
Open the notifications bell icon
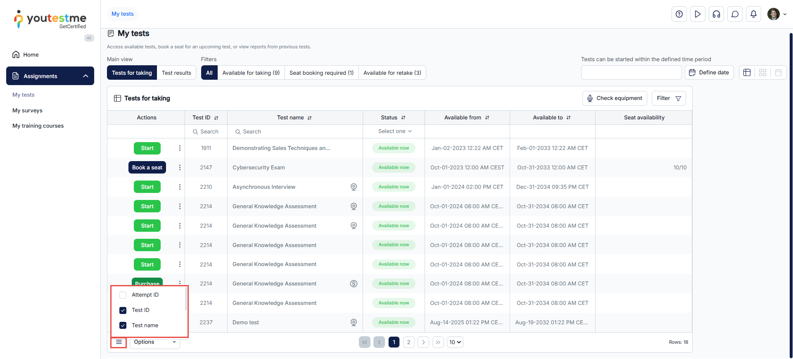[753, 14]
